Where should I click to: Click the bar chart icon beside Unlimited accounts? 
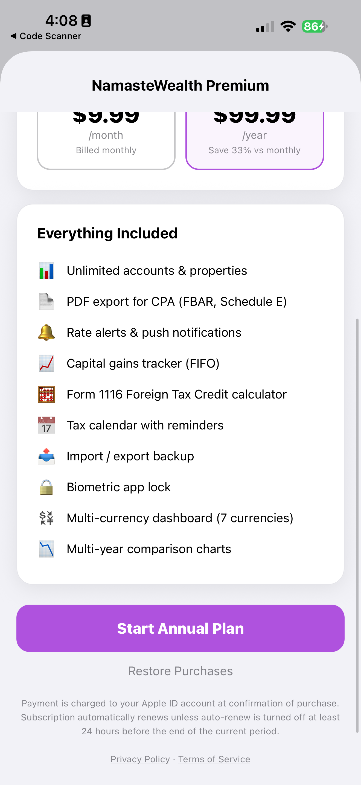tap(46, 271)
